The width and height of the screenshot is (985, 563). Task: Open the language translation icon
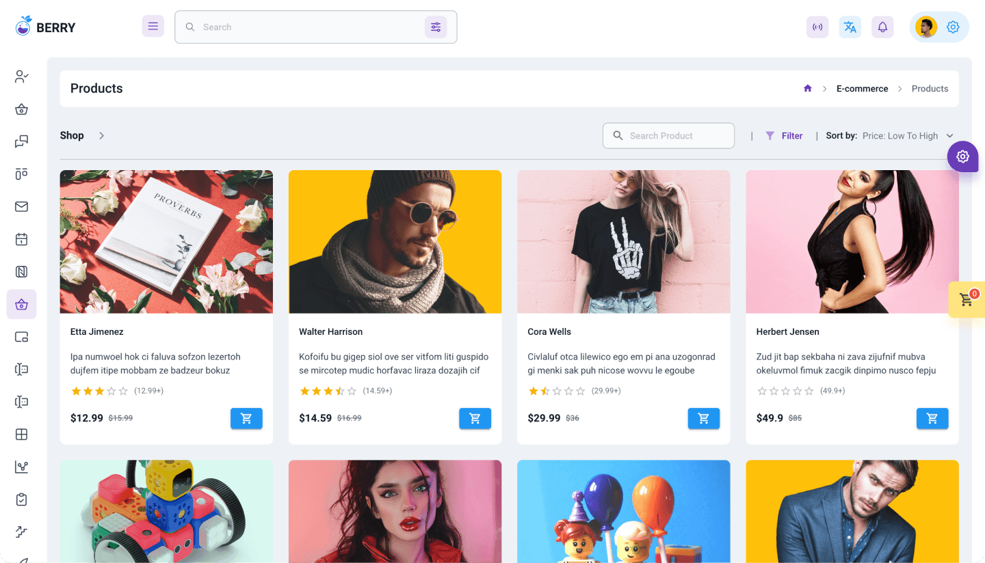point(850,27)
